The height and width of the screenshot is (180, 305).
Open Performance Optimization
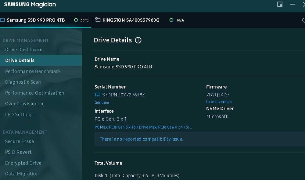click(x=35, y=93)
